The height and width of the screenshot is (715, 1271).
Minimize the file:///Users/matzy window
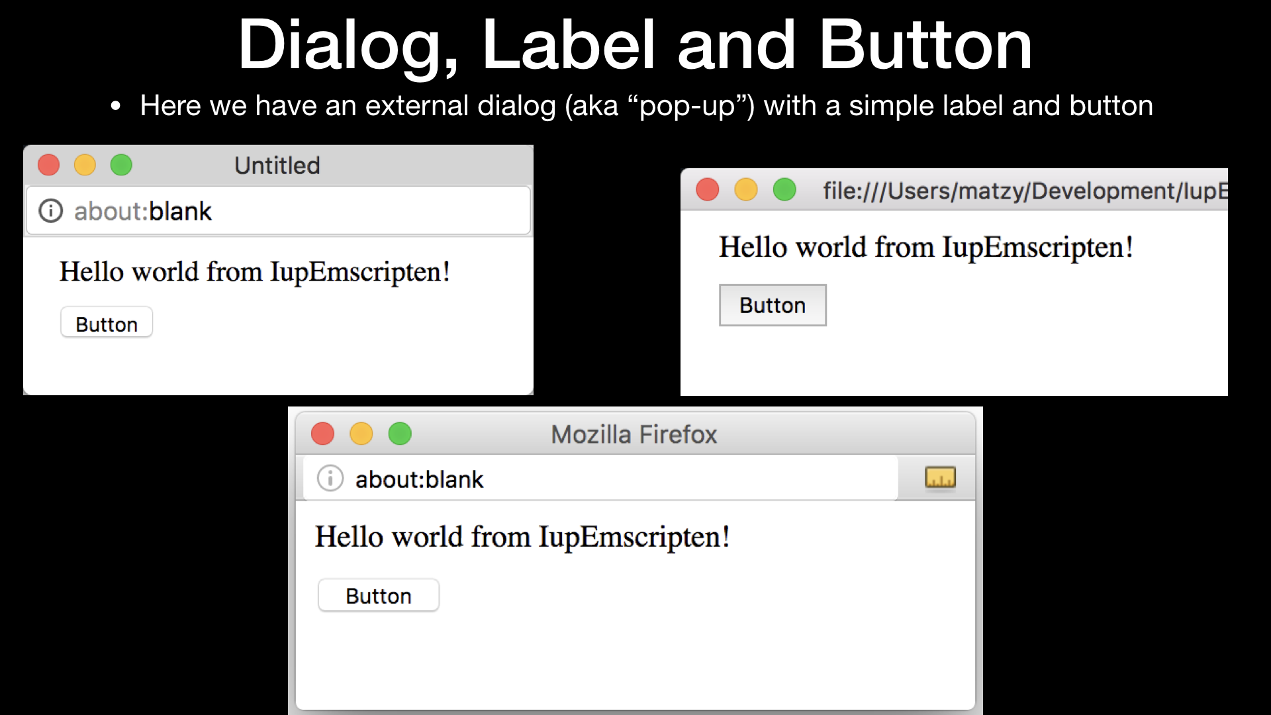click(746, 190)
